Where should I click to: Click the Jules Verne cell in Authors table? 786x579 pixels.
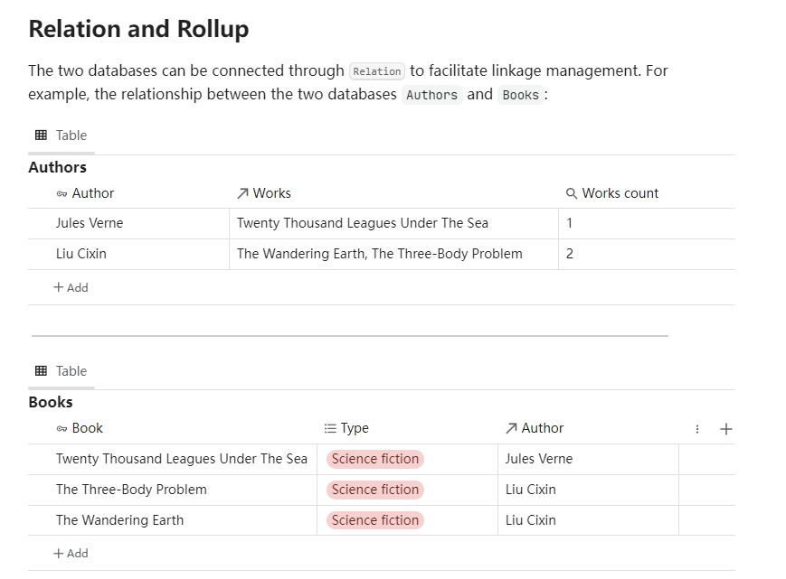90,223
